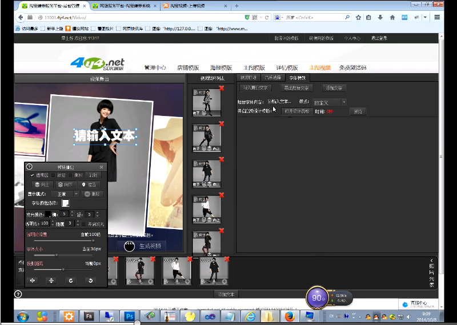Click the help question mark in floating panel
The image size is (457, 325).
click(x=29, y=166)
